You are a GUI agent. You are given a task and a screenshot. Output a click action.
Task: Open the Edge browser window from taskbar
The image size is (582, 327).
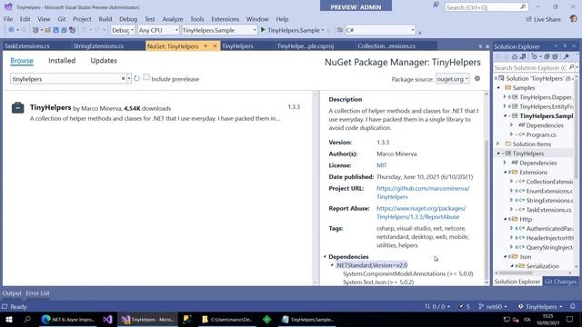pos(69,319)
